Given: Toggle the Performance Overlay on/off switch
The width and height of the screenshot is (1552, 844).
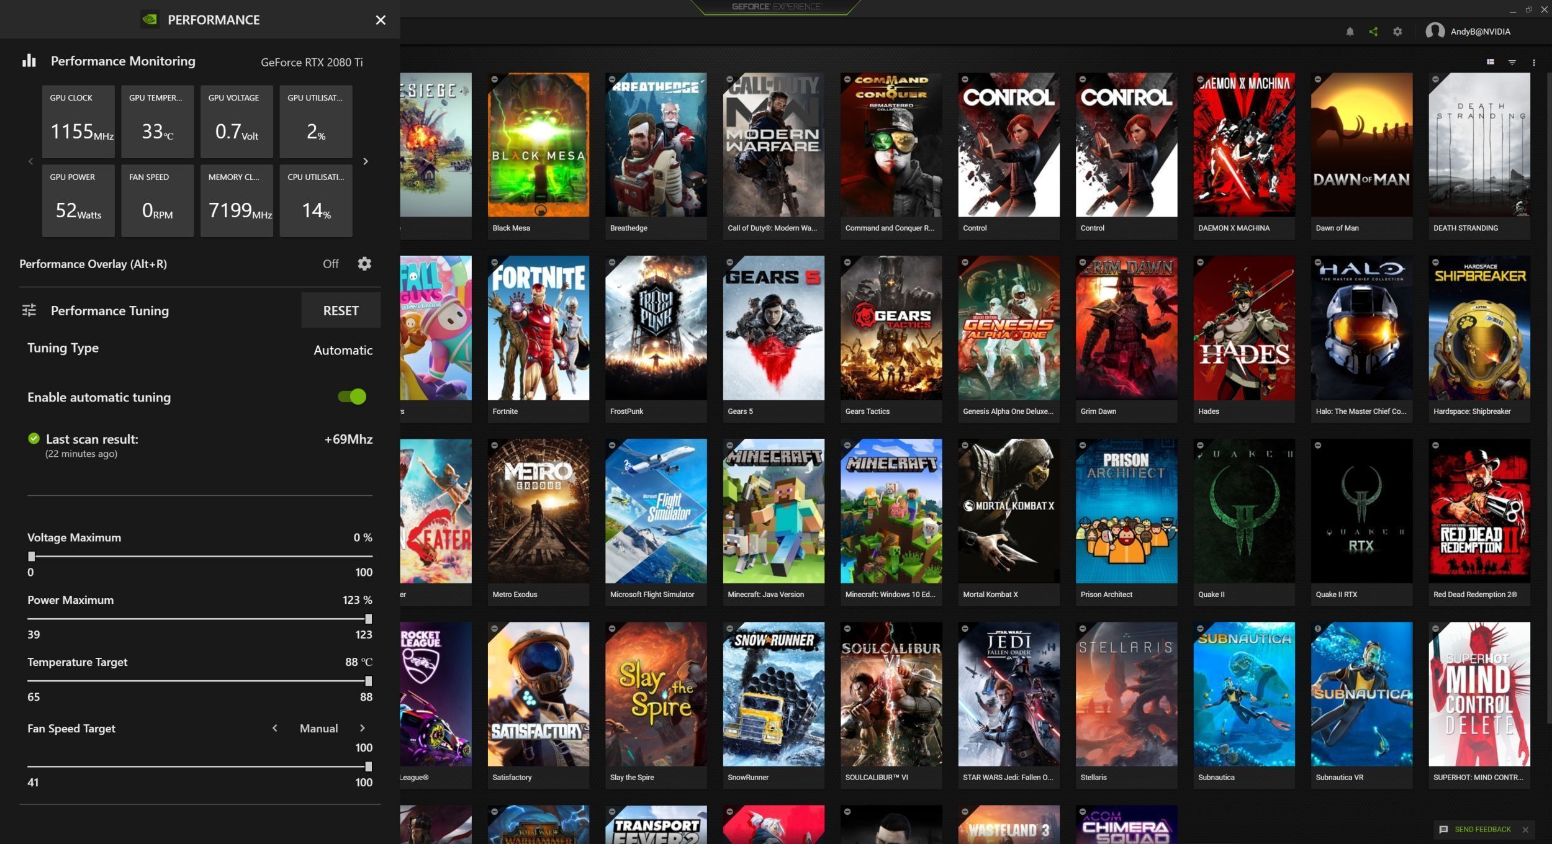Looking at the screenshot, I should [330, 263].
